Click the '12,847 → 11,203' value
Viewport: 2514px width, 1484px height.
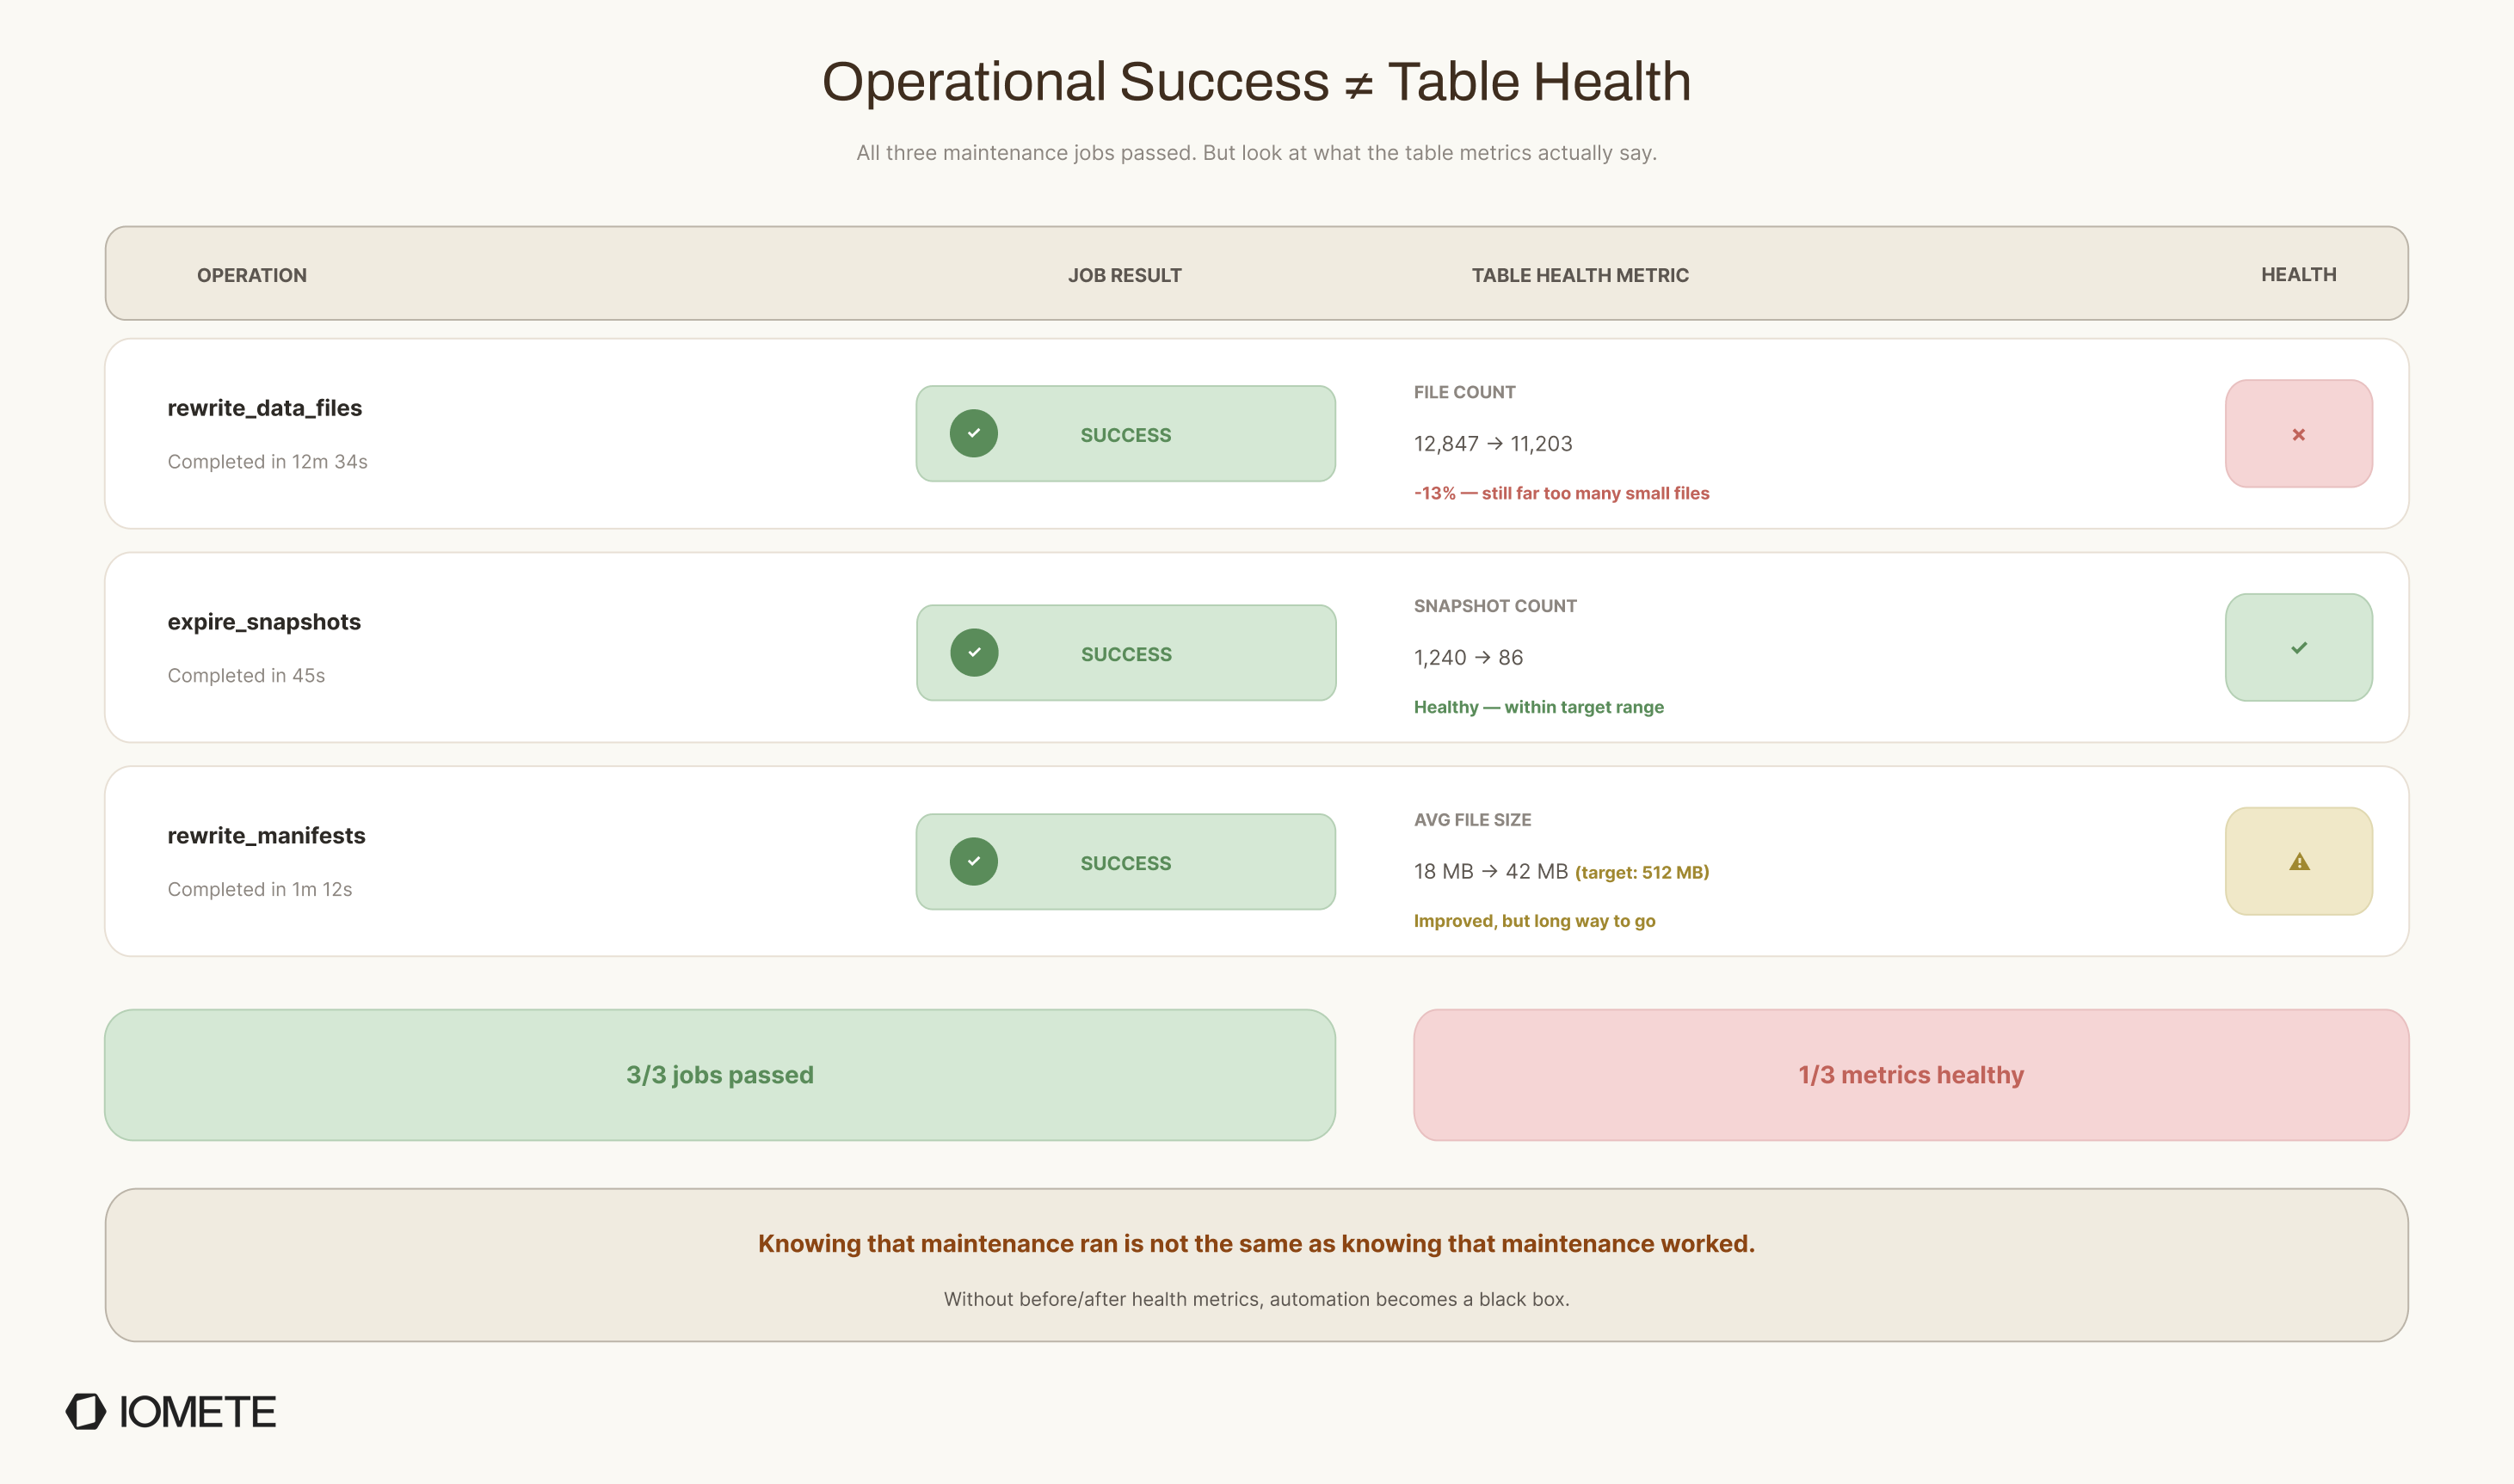point(1493,444)
